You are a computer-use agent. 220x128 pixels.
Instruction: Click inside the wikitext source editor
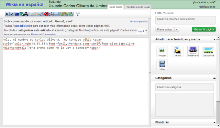coord(76,81)
